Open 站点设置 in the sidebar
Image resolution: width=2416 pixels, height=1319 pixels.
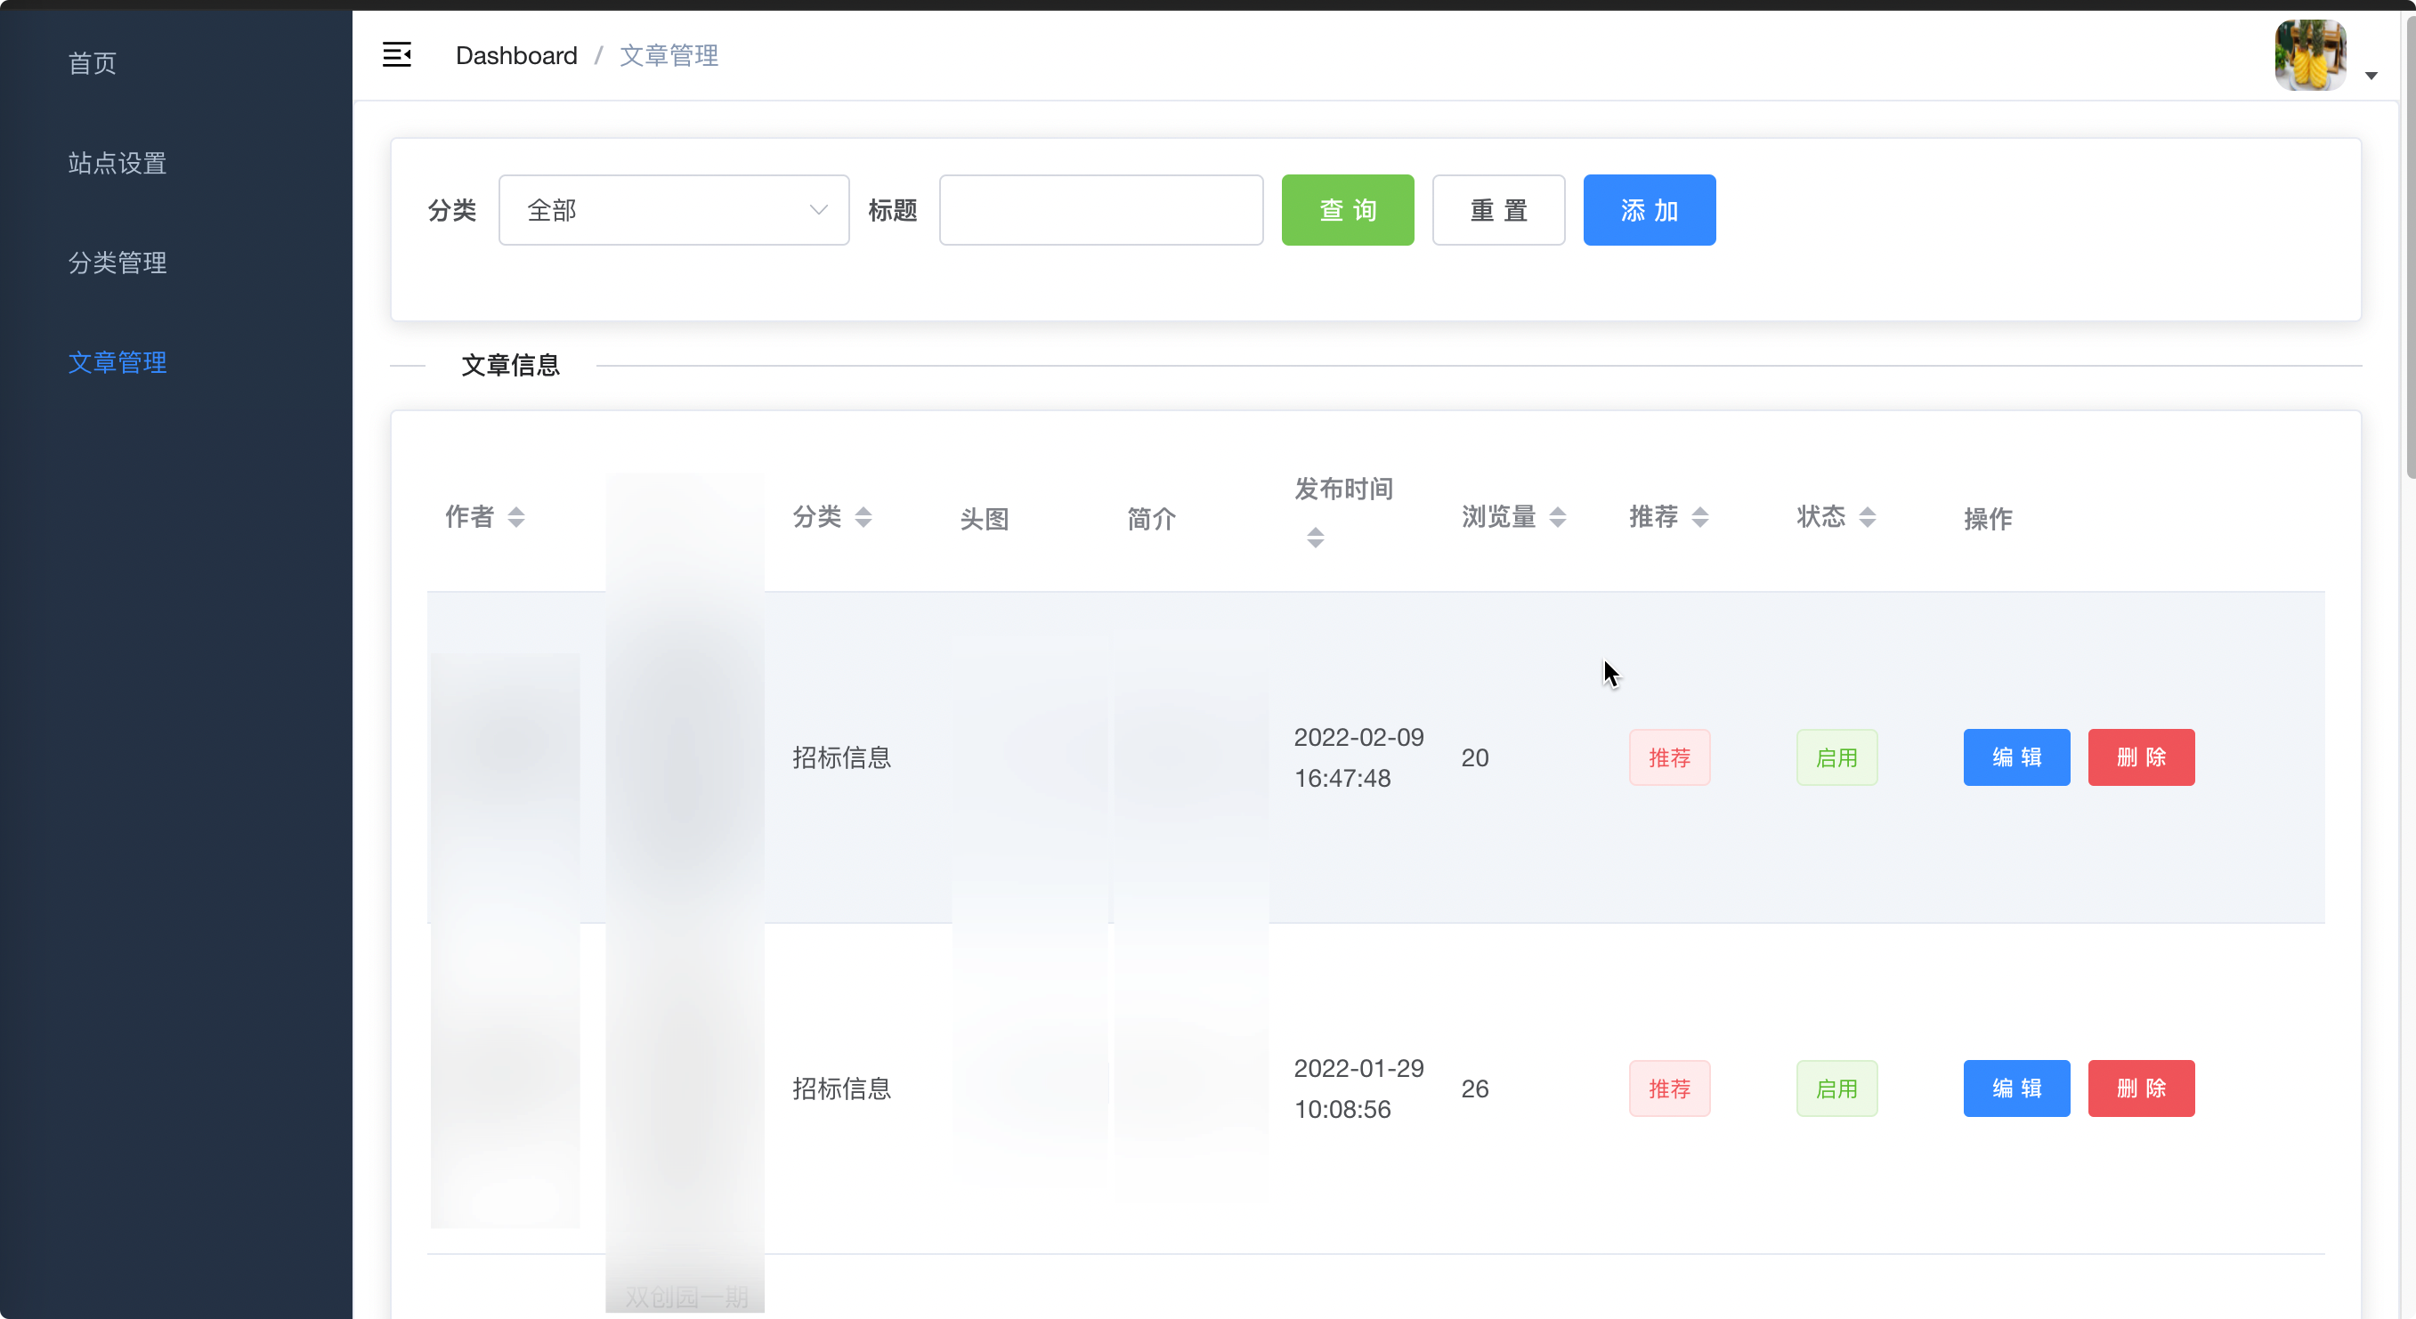point(118,163)
